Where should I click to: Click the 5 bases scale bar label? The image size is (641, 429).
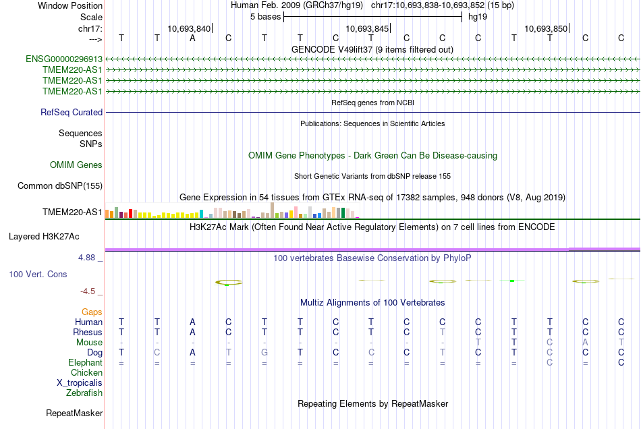[265, 17]
